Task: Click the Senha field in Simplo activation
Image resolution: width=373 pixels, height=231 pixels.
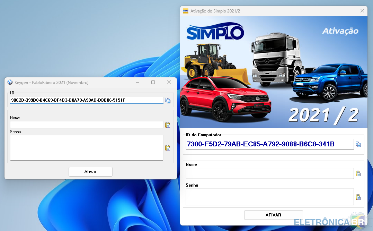Action: pos(269,197)
